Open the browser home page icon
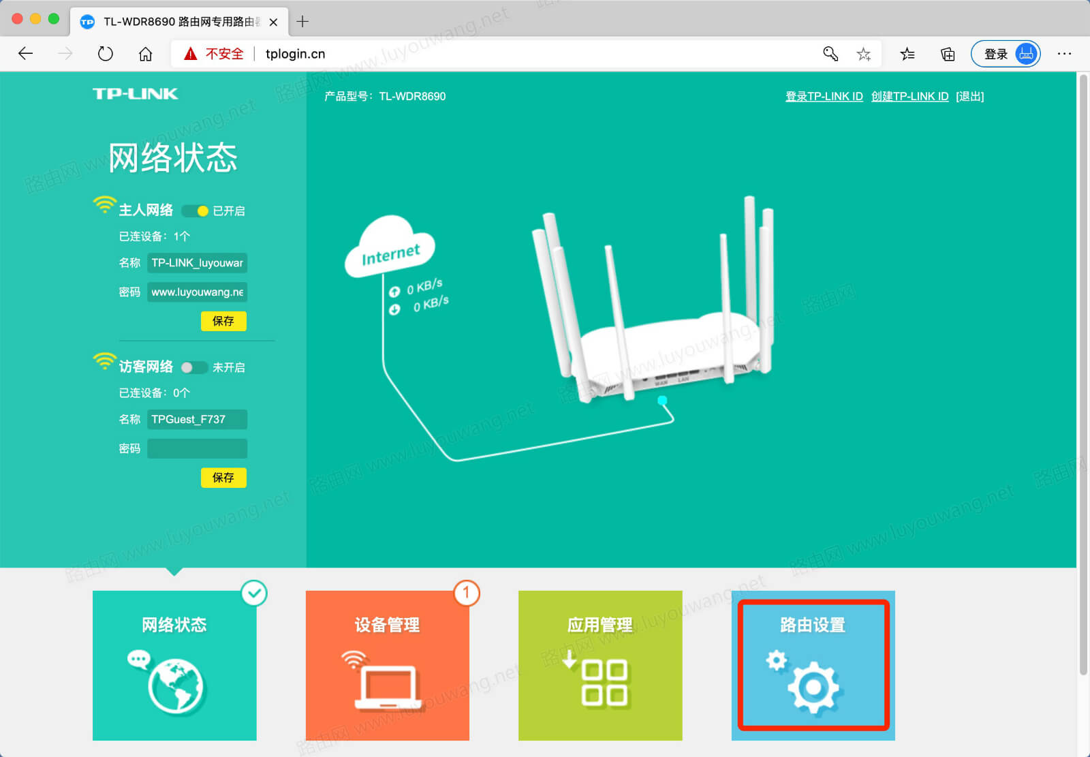The width and height of the screenshot is (1090, 757). coord(145,54)
